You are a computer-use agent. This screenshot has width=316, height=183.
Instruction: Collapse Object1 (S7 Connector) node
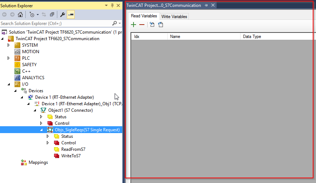point(35,110)
